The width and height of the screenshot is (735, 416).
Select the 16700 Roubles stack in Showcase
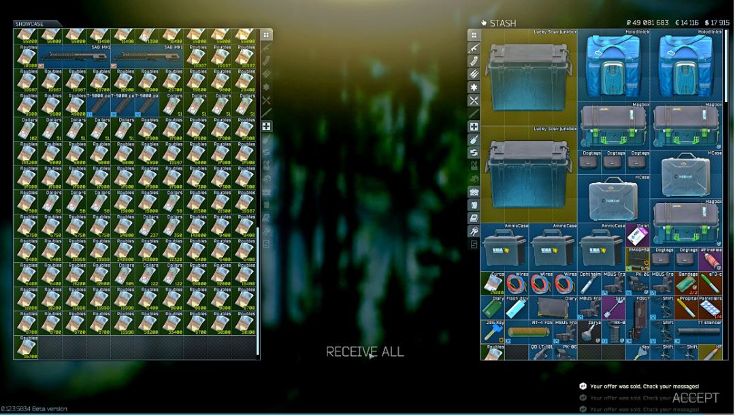27,347
